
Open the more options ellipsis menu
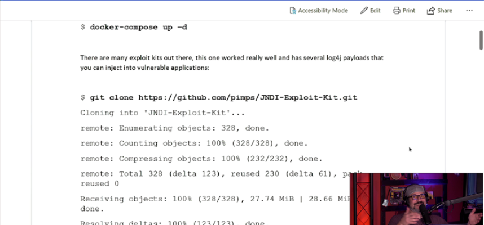469,11
